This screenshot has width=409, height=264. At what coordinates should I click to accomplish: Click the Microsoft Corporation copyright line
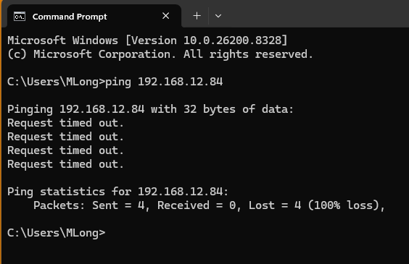click(160, 54)
